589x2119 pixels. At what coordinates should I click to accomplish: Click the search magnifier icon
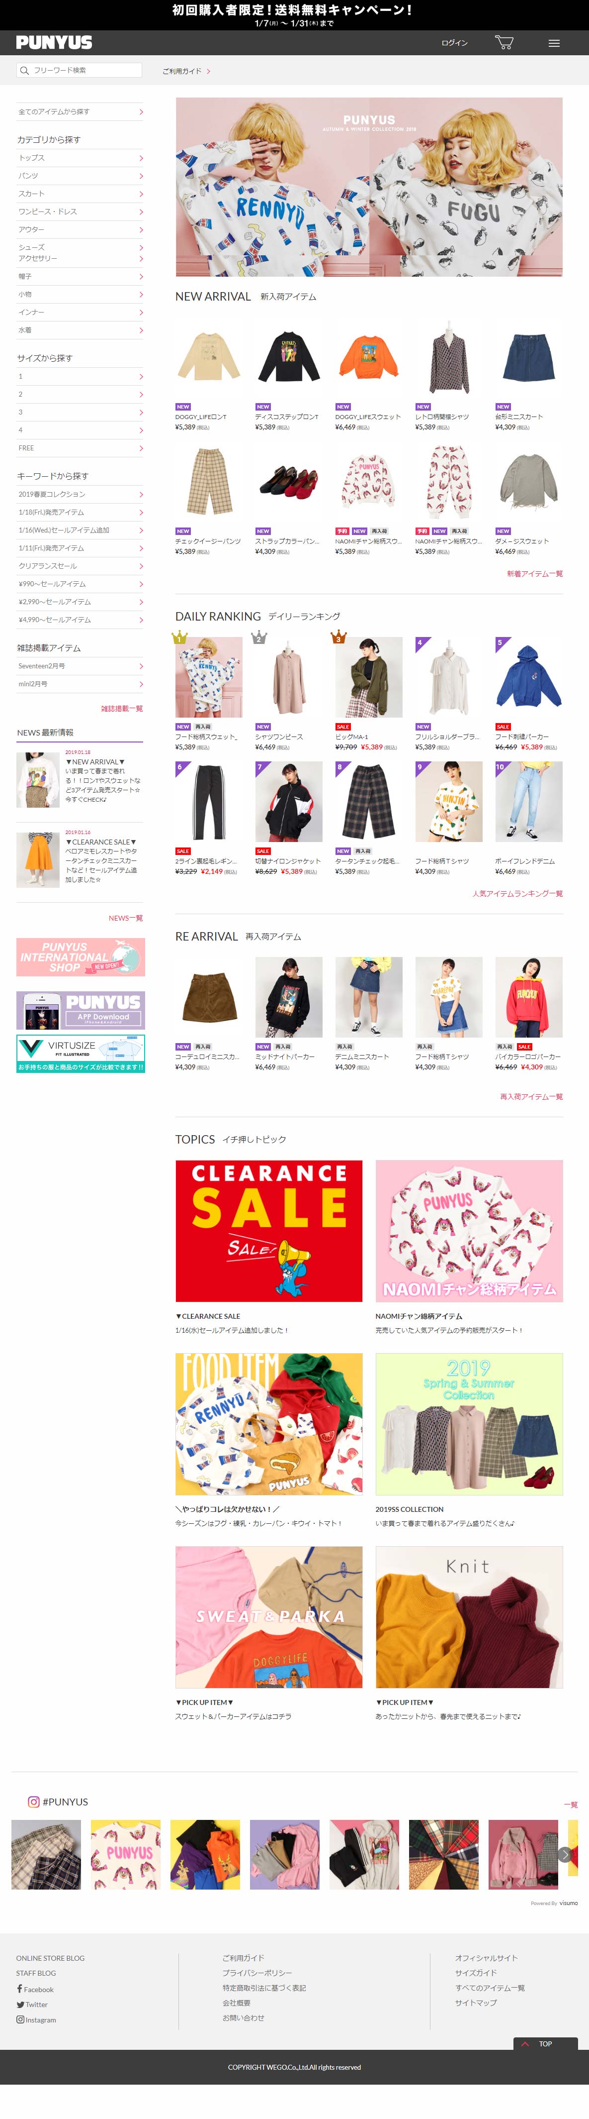pos(24,71)
